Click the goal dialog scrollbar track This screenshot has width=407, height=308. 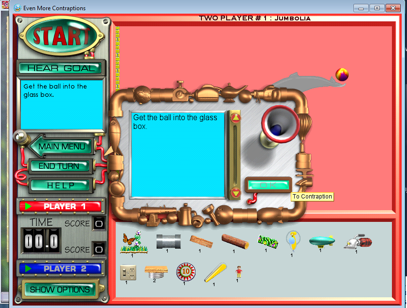tap(235, 156)
